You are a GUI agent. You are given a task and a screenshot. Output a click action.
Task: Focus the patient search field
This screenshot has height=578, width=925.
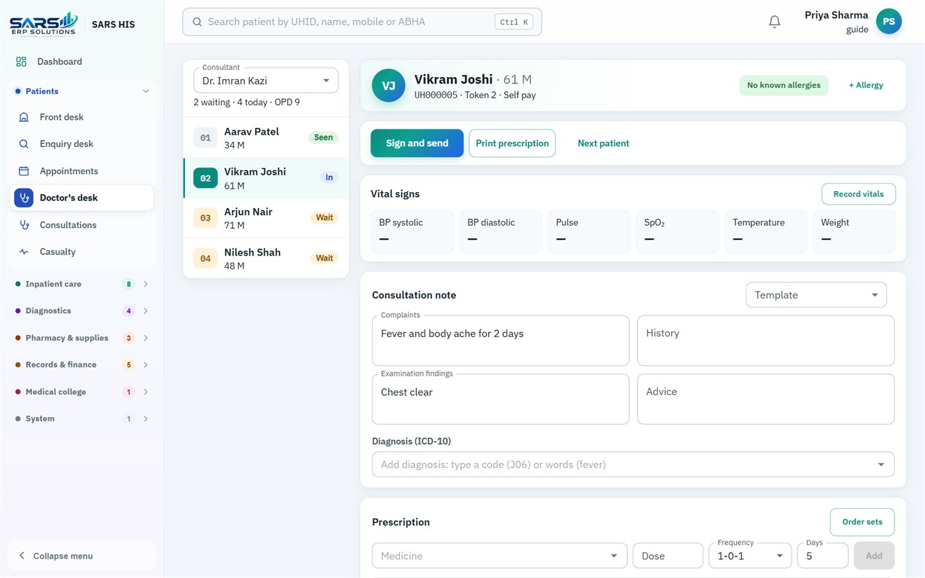coord(362,22)
